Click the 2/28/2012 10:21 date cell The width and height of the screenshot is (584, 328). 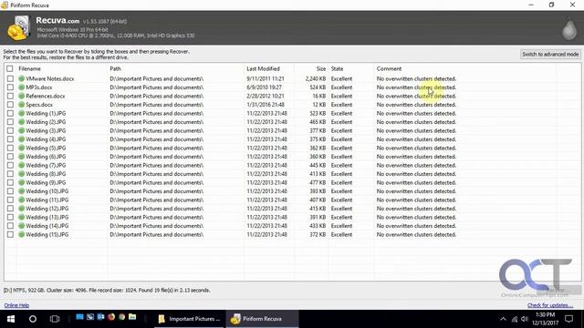[x=266, y=96]
